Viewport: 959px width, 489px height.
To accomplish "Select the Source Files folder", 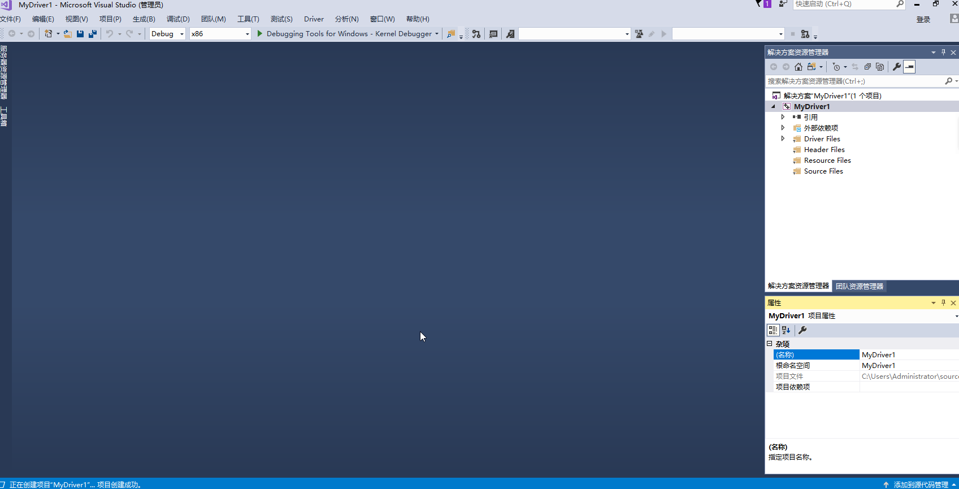I will click(823, 171).
